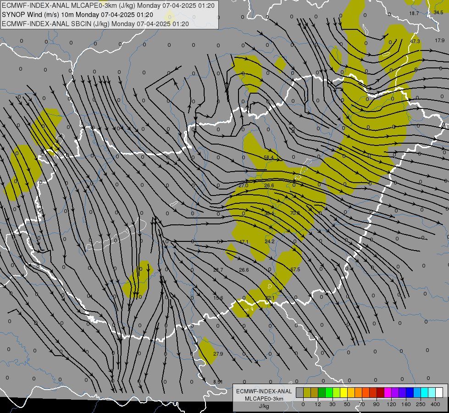Viewport: 449px width, 413px height.
Task: Click the map value 18.7
Action: click(414, 13)
